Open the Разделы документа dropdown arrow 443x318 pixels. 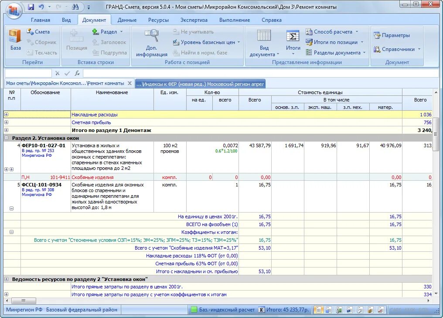point(364,52)
